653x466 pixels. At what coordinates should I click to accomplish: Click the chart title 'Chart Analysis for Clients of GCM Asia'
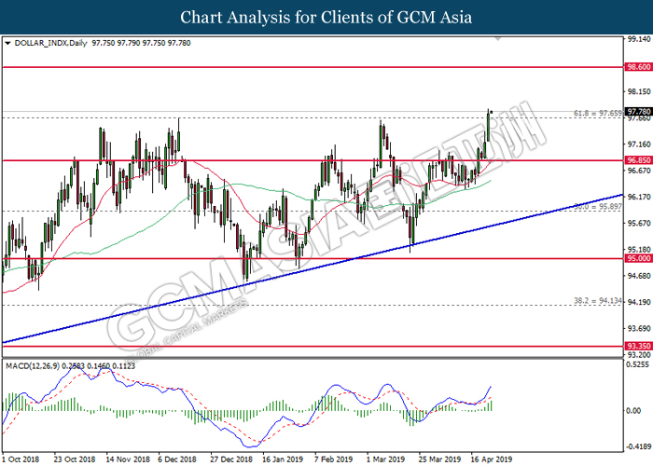click(326, 17)
